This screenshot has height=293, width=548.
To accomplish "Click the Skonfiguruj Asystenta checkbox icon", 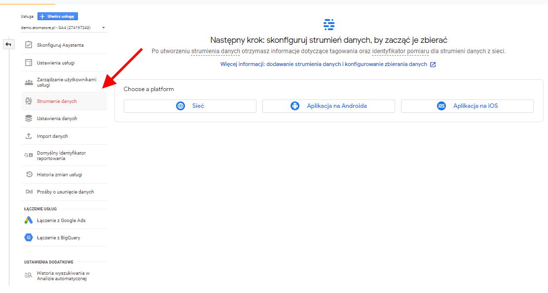I will click(x=29, y=45).
